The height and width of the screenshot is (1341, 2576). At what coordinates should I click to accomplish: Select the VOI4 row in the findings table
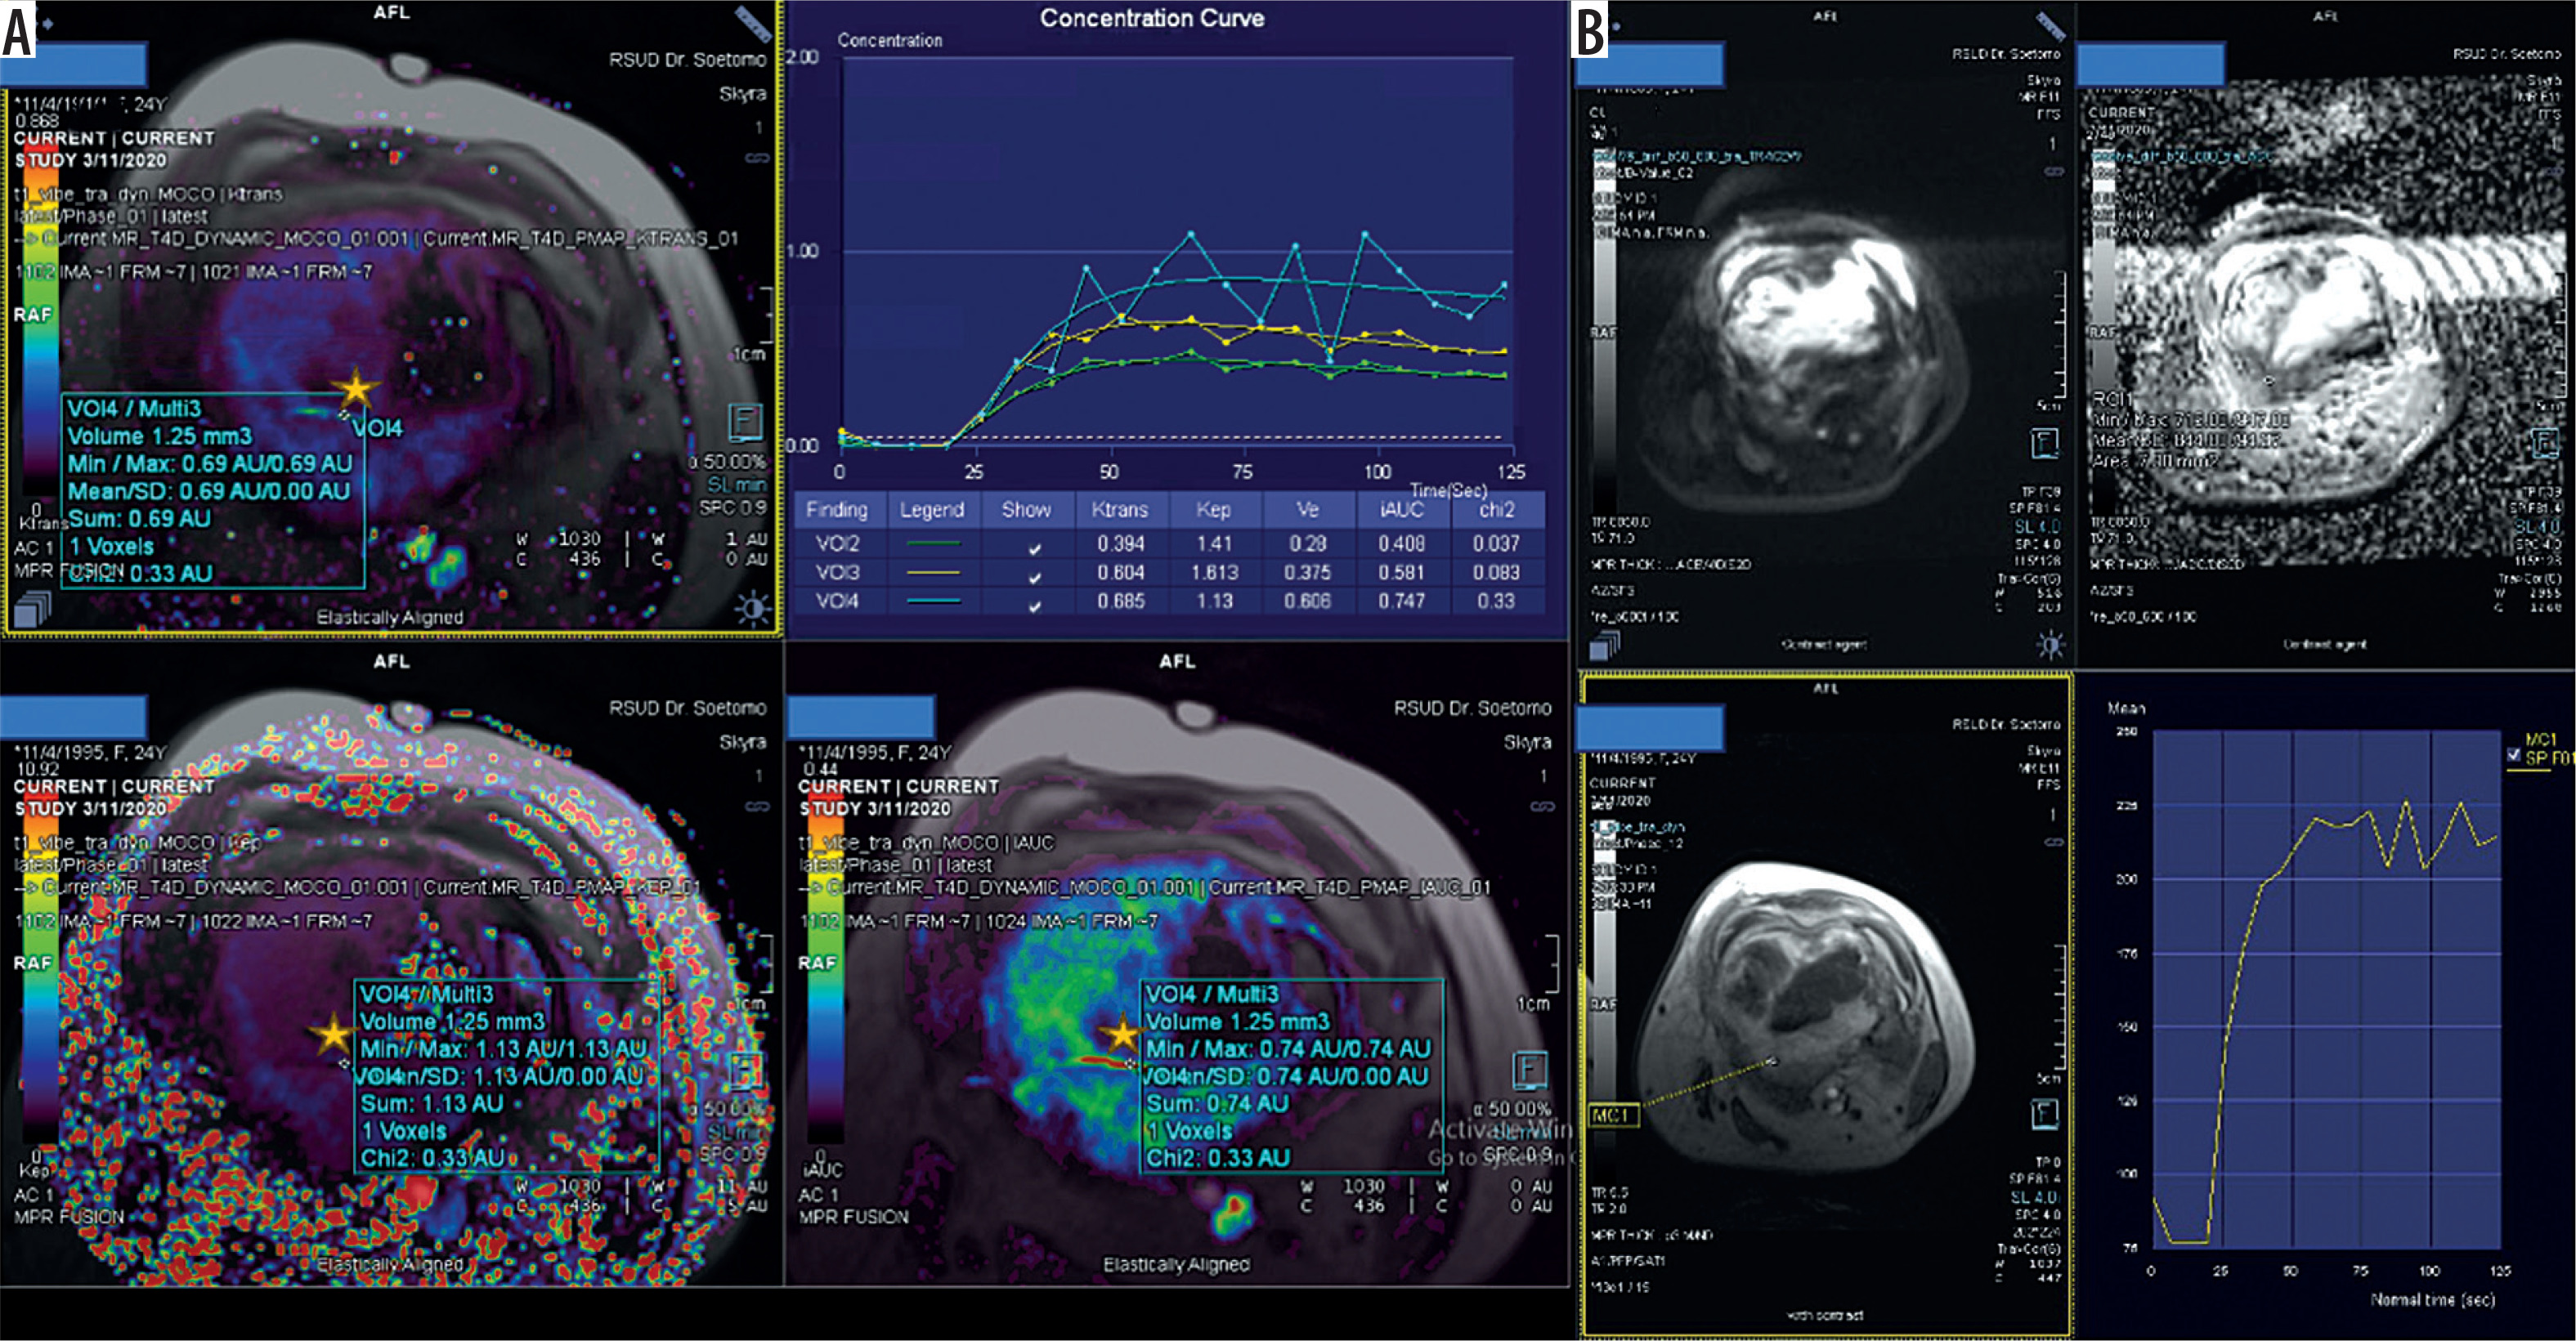click(1170, 601)
